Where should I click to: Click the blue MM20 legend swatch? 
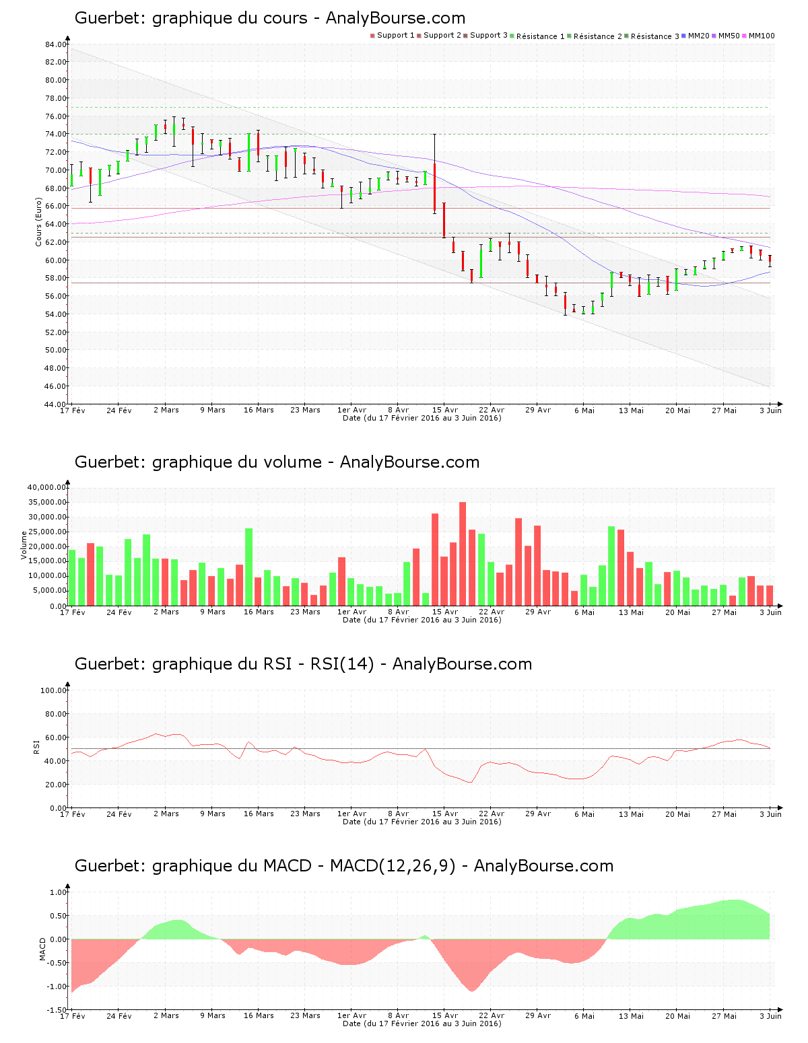pyautogui.click(x=684, y=36)
